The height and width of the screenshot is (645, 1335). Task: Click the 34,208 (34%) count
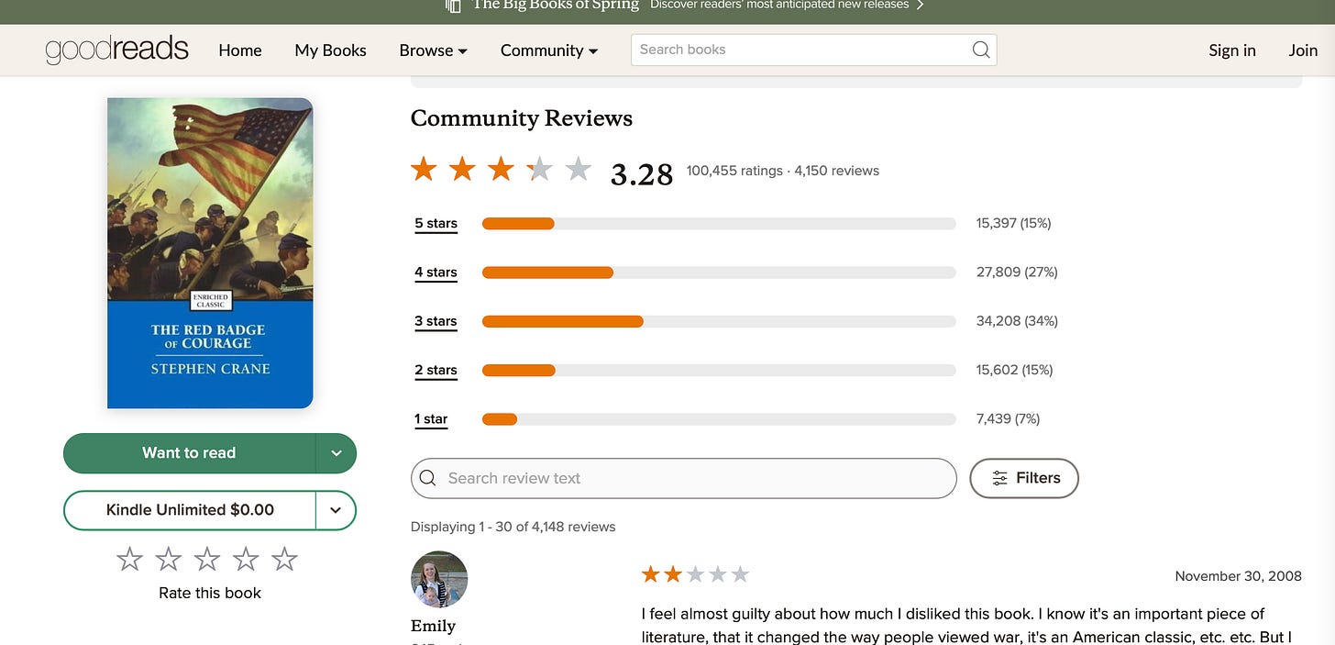(1017, 321)
